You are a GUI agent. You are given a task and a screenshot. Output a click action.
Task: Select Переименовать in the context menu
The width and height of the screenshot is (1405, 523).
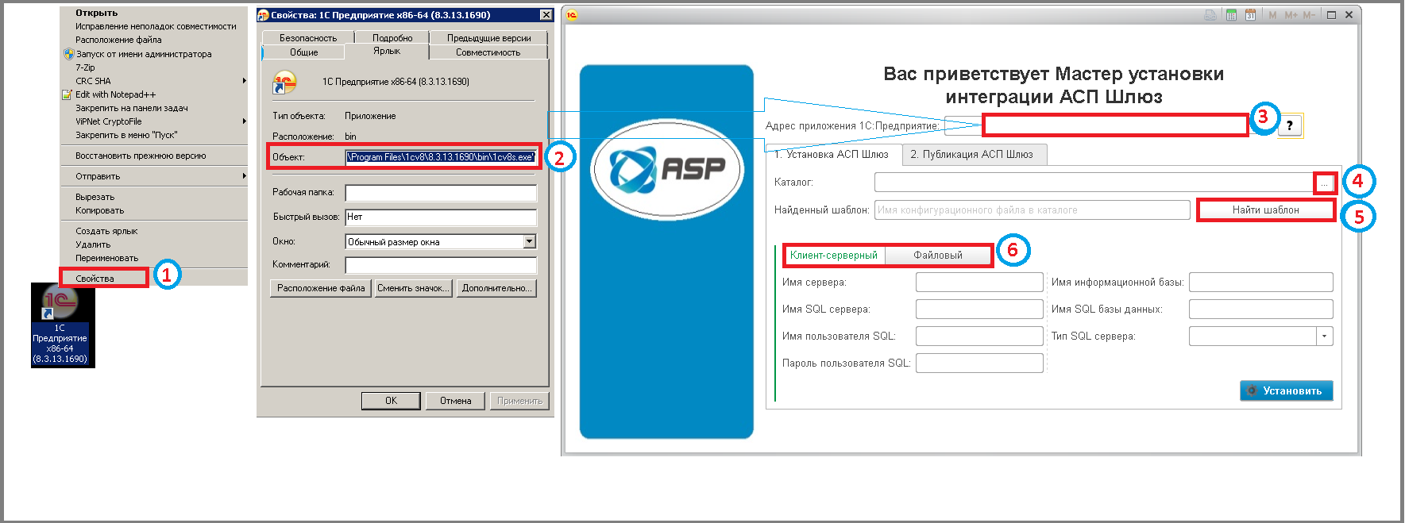coord(106,258)
